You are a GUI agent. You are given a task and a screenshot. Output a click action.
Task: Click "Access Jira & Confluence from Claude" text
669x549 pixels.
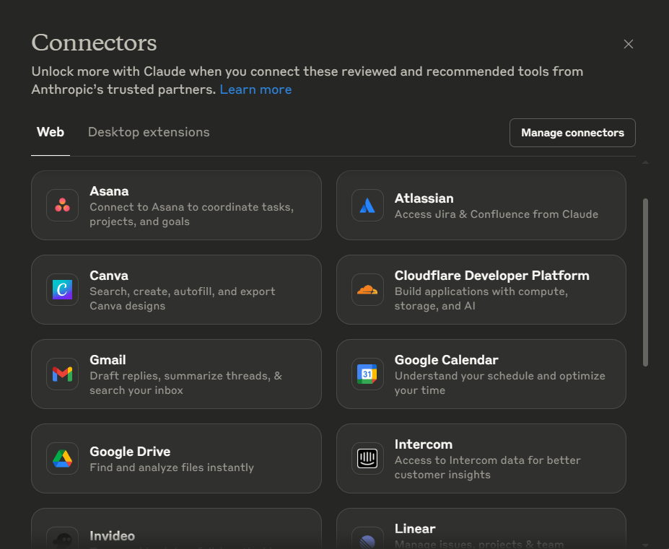pyautogui.click(x=497, y=214)
